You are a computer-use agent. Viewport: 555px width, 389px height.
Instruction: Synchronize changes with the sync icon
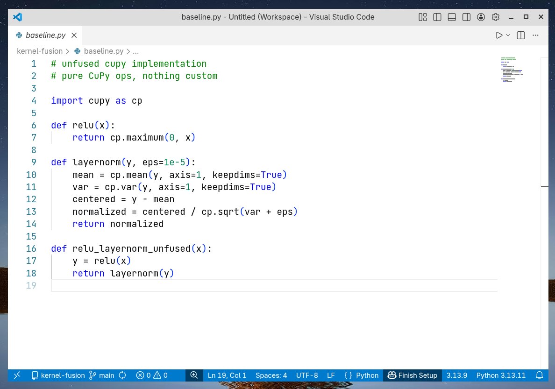pyautogui.click(x=122, y=375)
